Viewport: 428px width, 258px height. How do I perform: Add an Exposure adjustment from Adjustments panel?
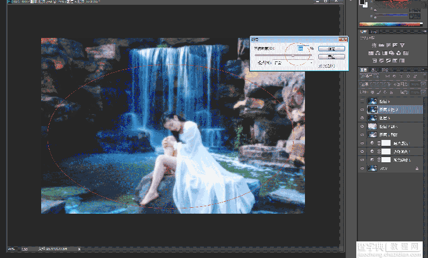coord(395,45)
